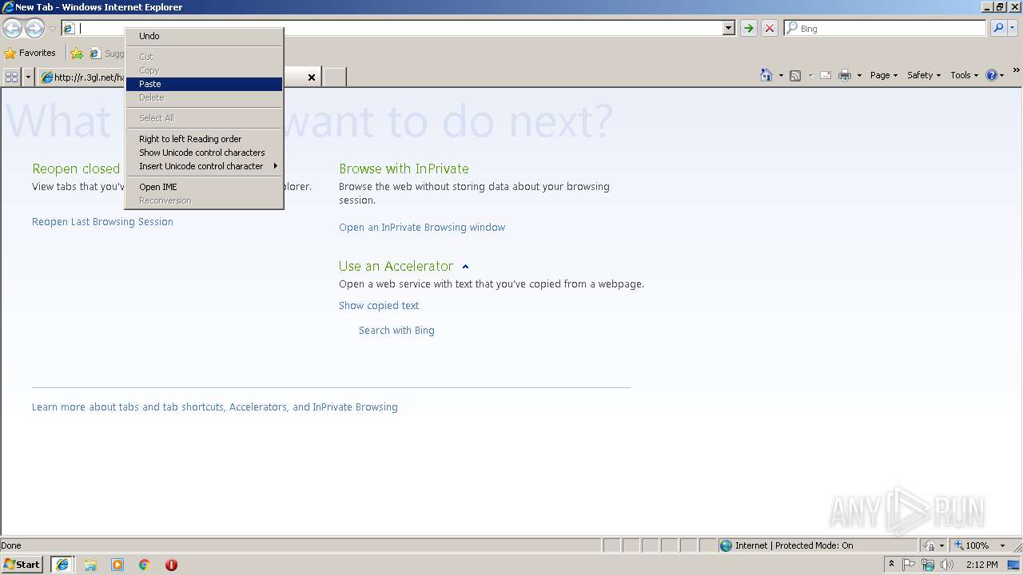Open the Home button dropdown arrow
Viewport: 1023px width, 575px height.
[x=781, y=75]
